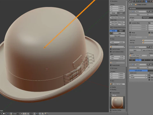This screenshot has height=115, width=153.
Task: Enable the Constant Offset checkbox
Action: click(x=130, y=23)
